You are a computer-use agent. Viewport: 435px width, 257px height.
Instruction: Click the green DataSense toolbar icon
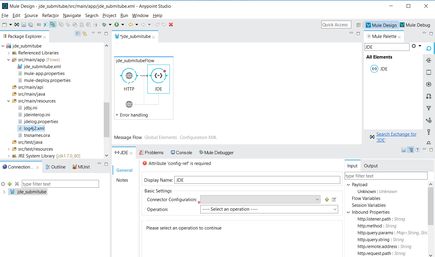pos(53,25)
